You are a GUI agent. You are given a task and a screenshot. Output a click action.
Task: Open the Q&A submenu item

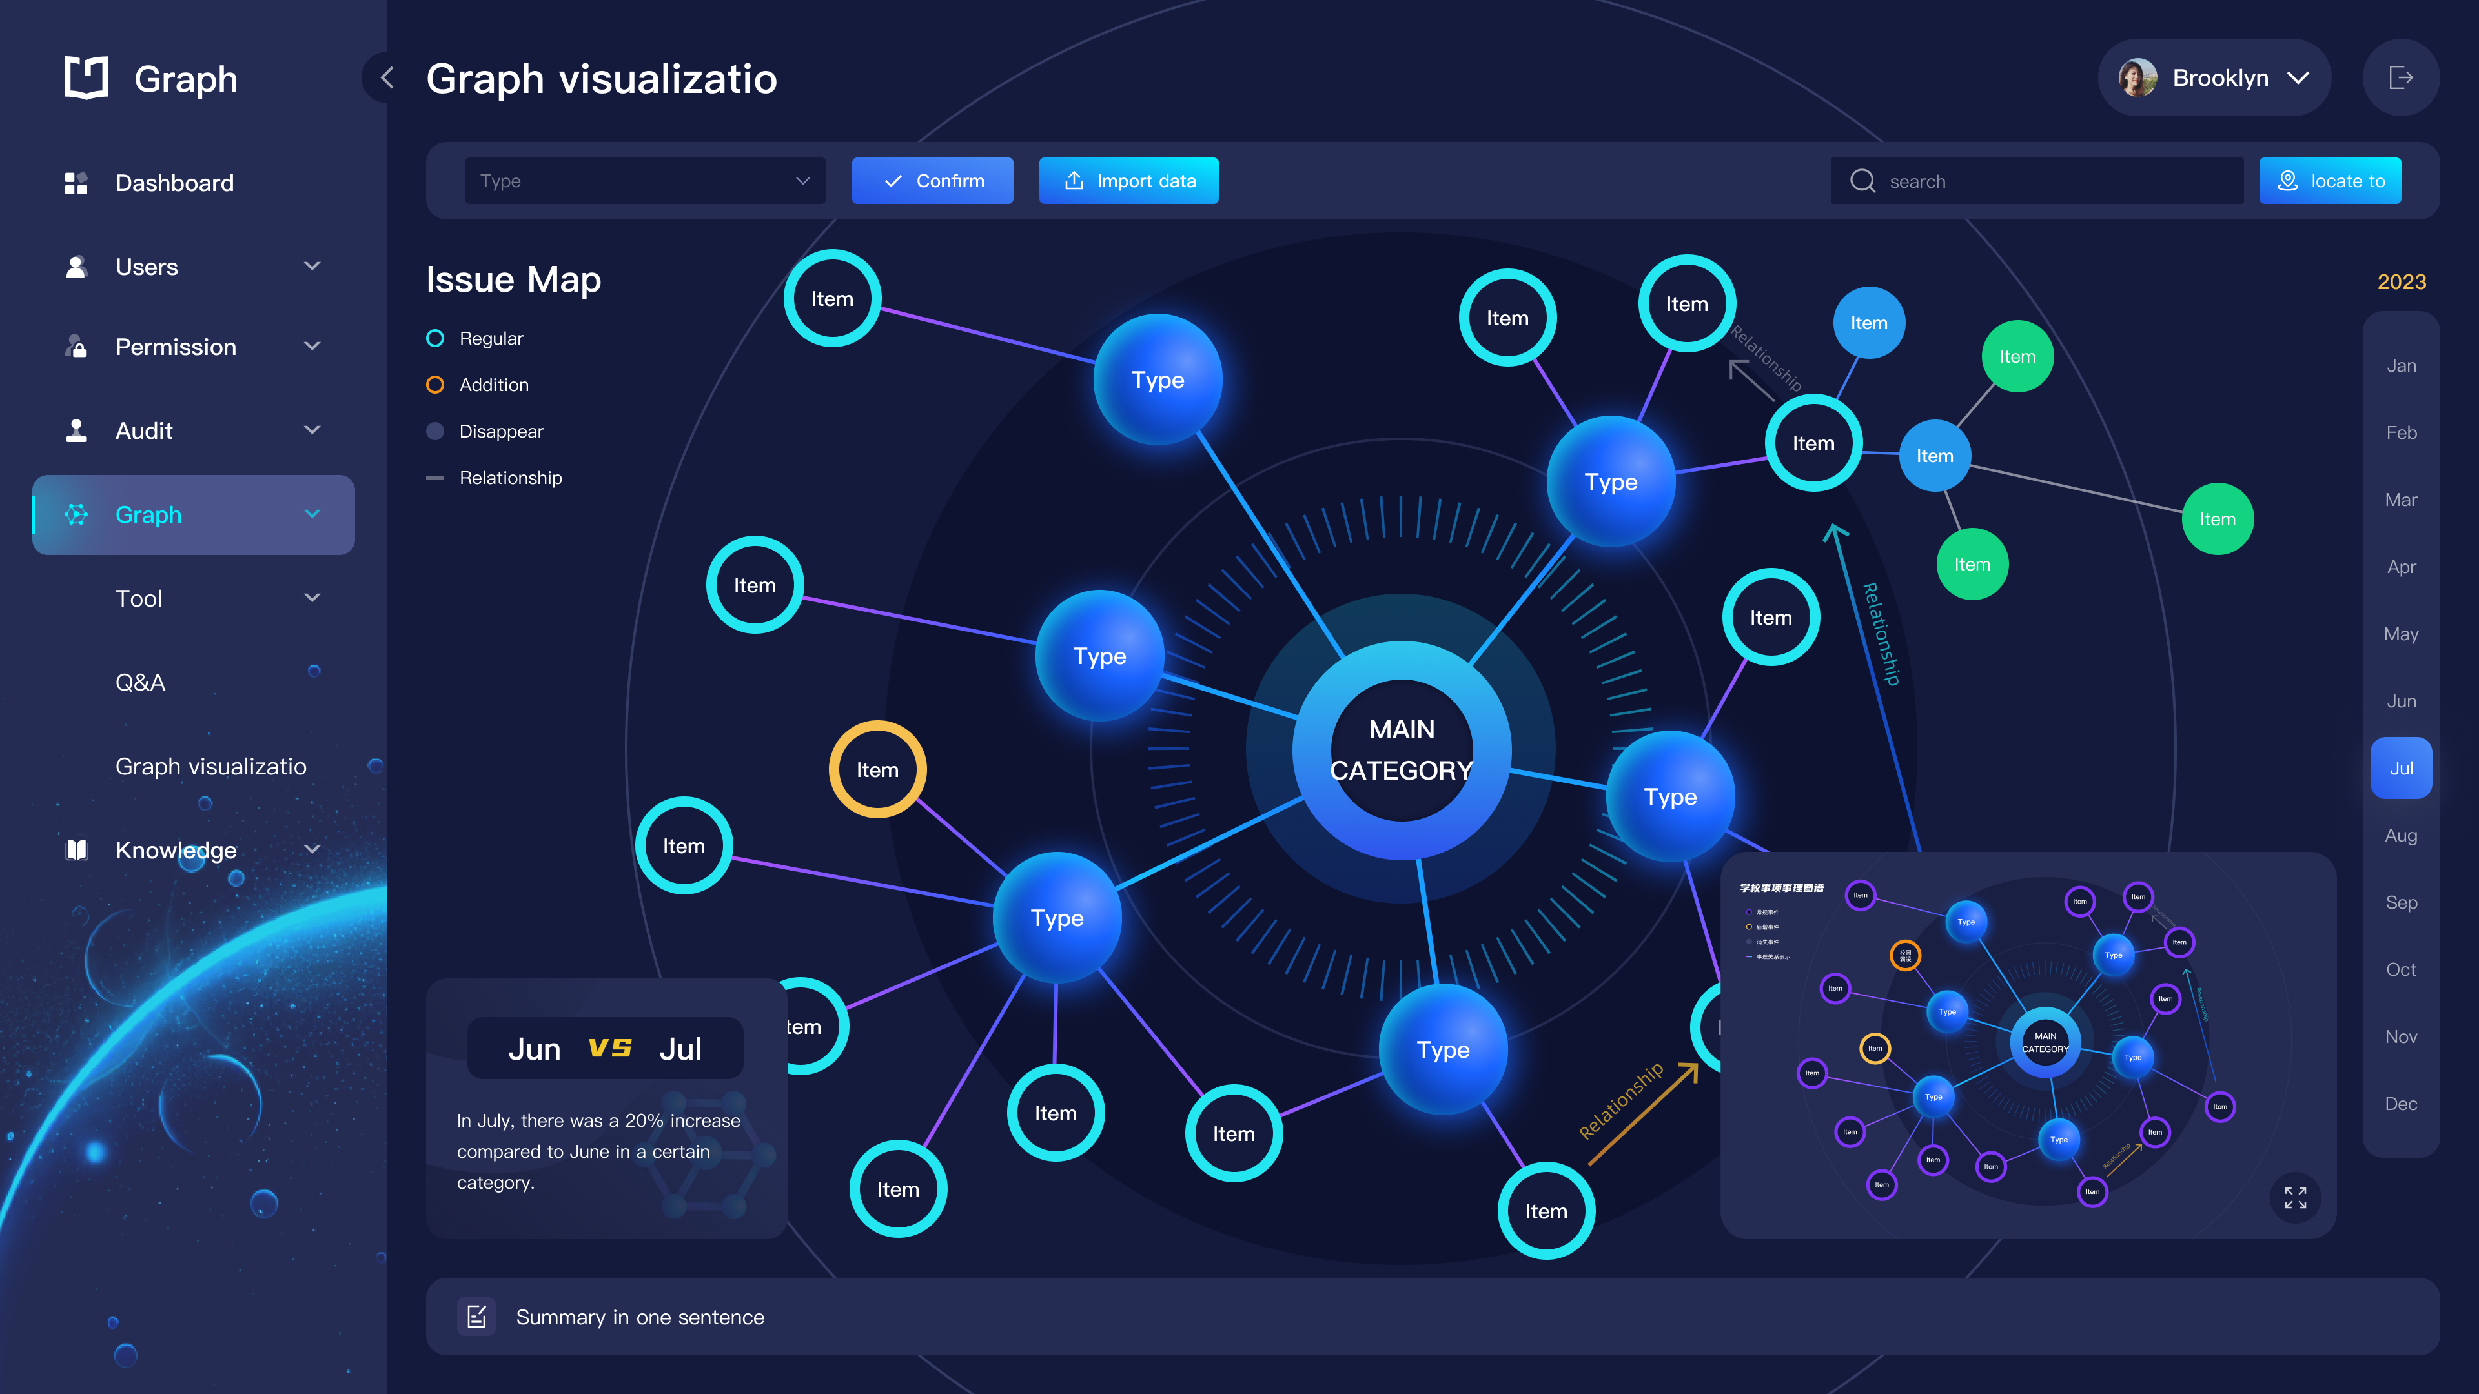point(141,682)
